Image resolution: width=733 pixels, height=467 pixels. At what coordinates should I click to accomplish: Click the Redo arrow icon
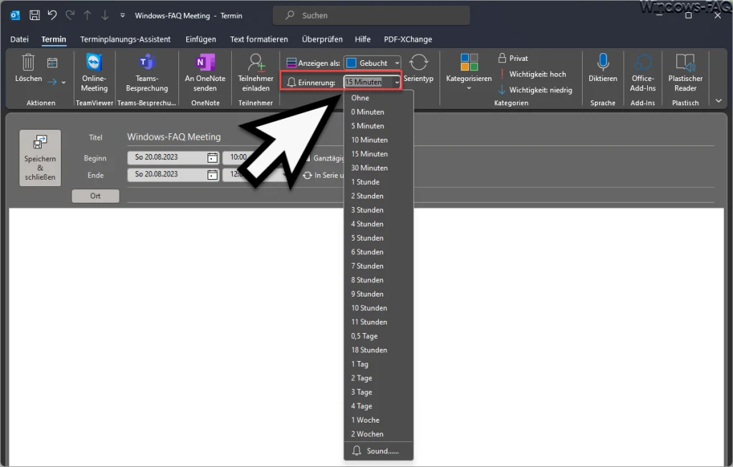69,16
